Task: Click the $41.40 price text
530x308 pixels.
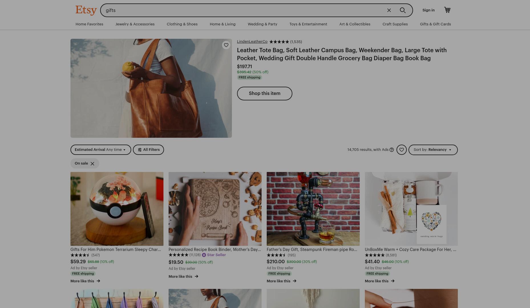Action: (372, 262)
